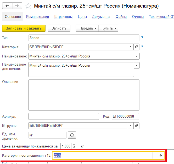Expand the Наименование dropdown arrow
This screenshot has height=164, width=174.
pos(136,56)
